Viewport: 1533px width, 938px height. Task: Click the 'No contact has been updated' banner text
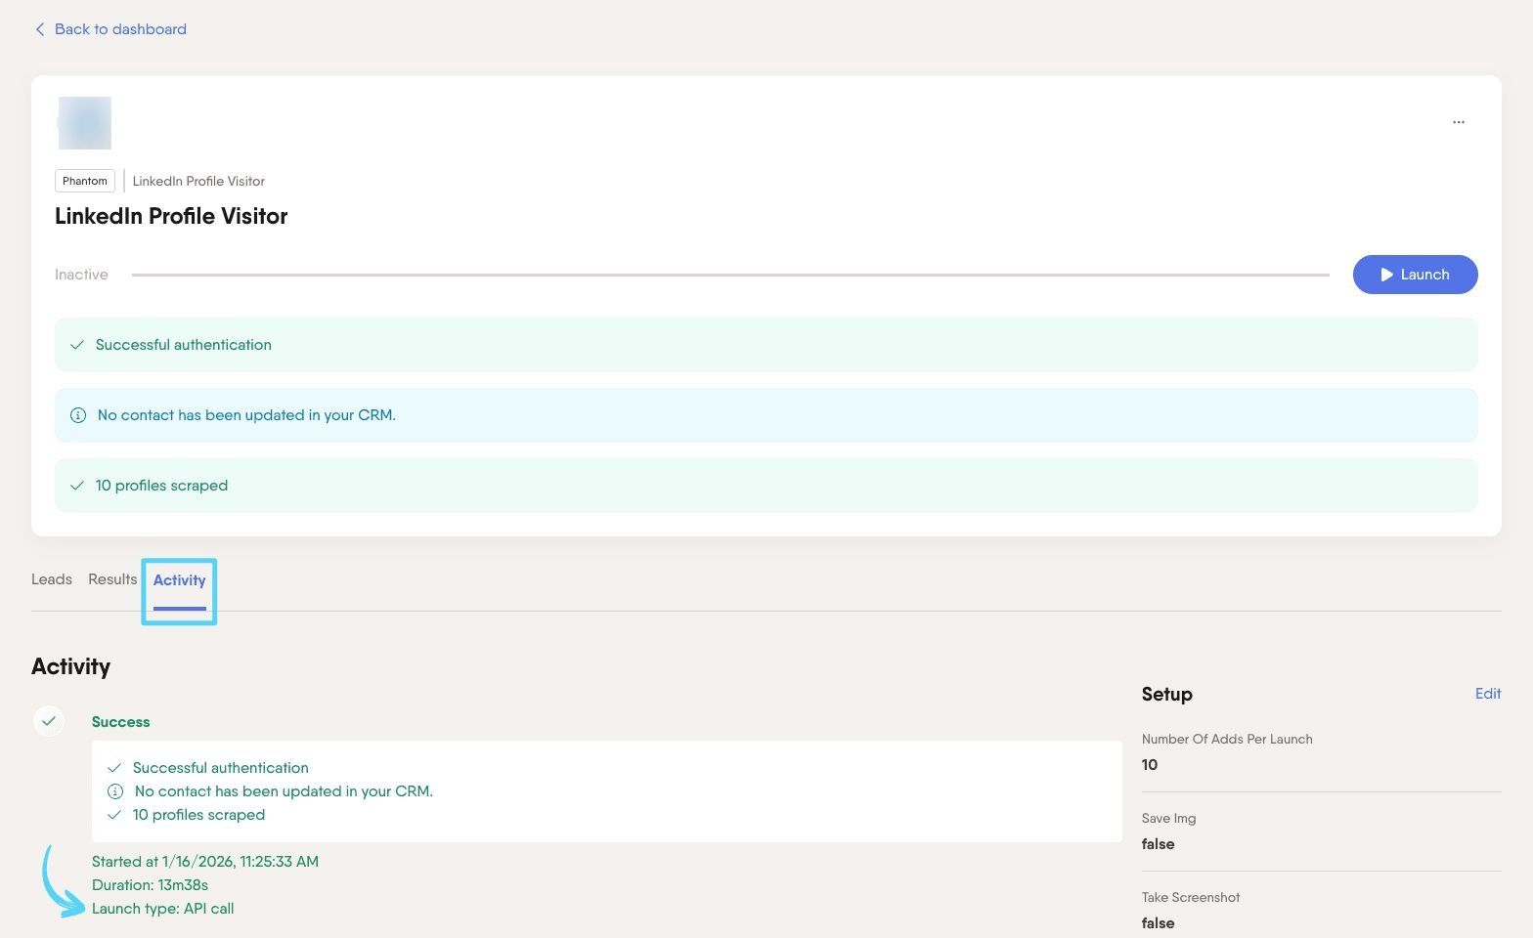point(246,415)
